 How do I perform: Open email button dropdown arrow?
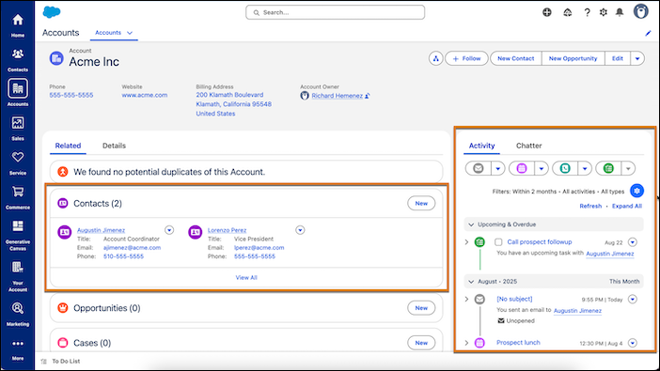coord(498,168)
